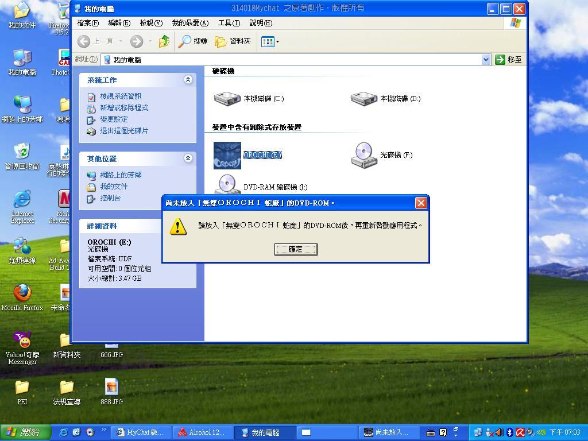Open the 本機磁碟 (C:) drive icon

[227, 99]
